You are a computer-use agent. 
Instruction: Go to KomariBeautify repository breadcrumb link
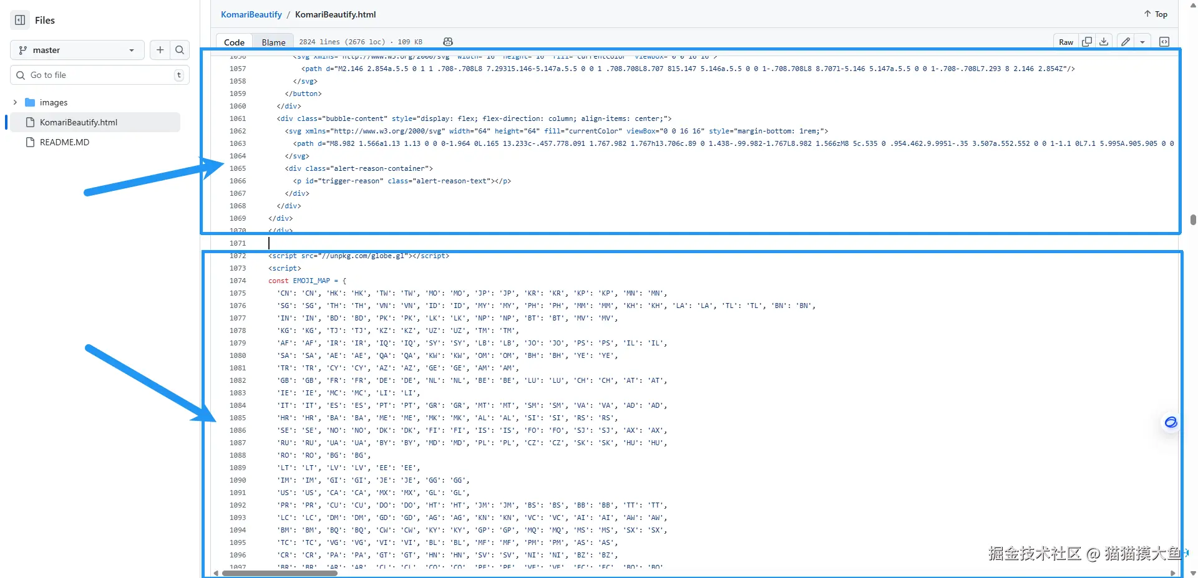[251, 14]
